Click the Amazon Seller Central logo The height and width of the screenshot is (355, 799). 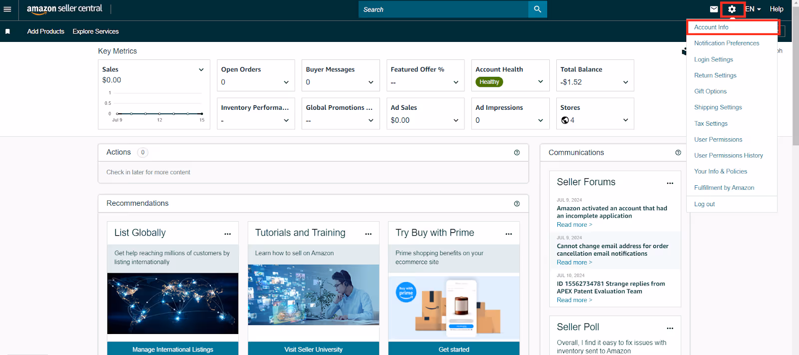click(x=64, y=9)
